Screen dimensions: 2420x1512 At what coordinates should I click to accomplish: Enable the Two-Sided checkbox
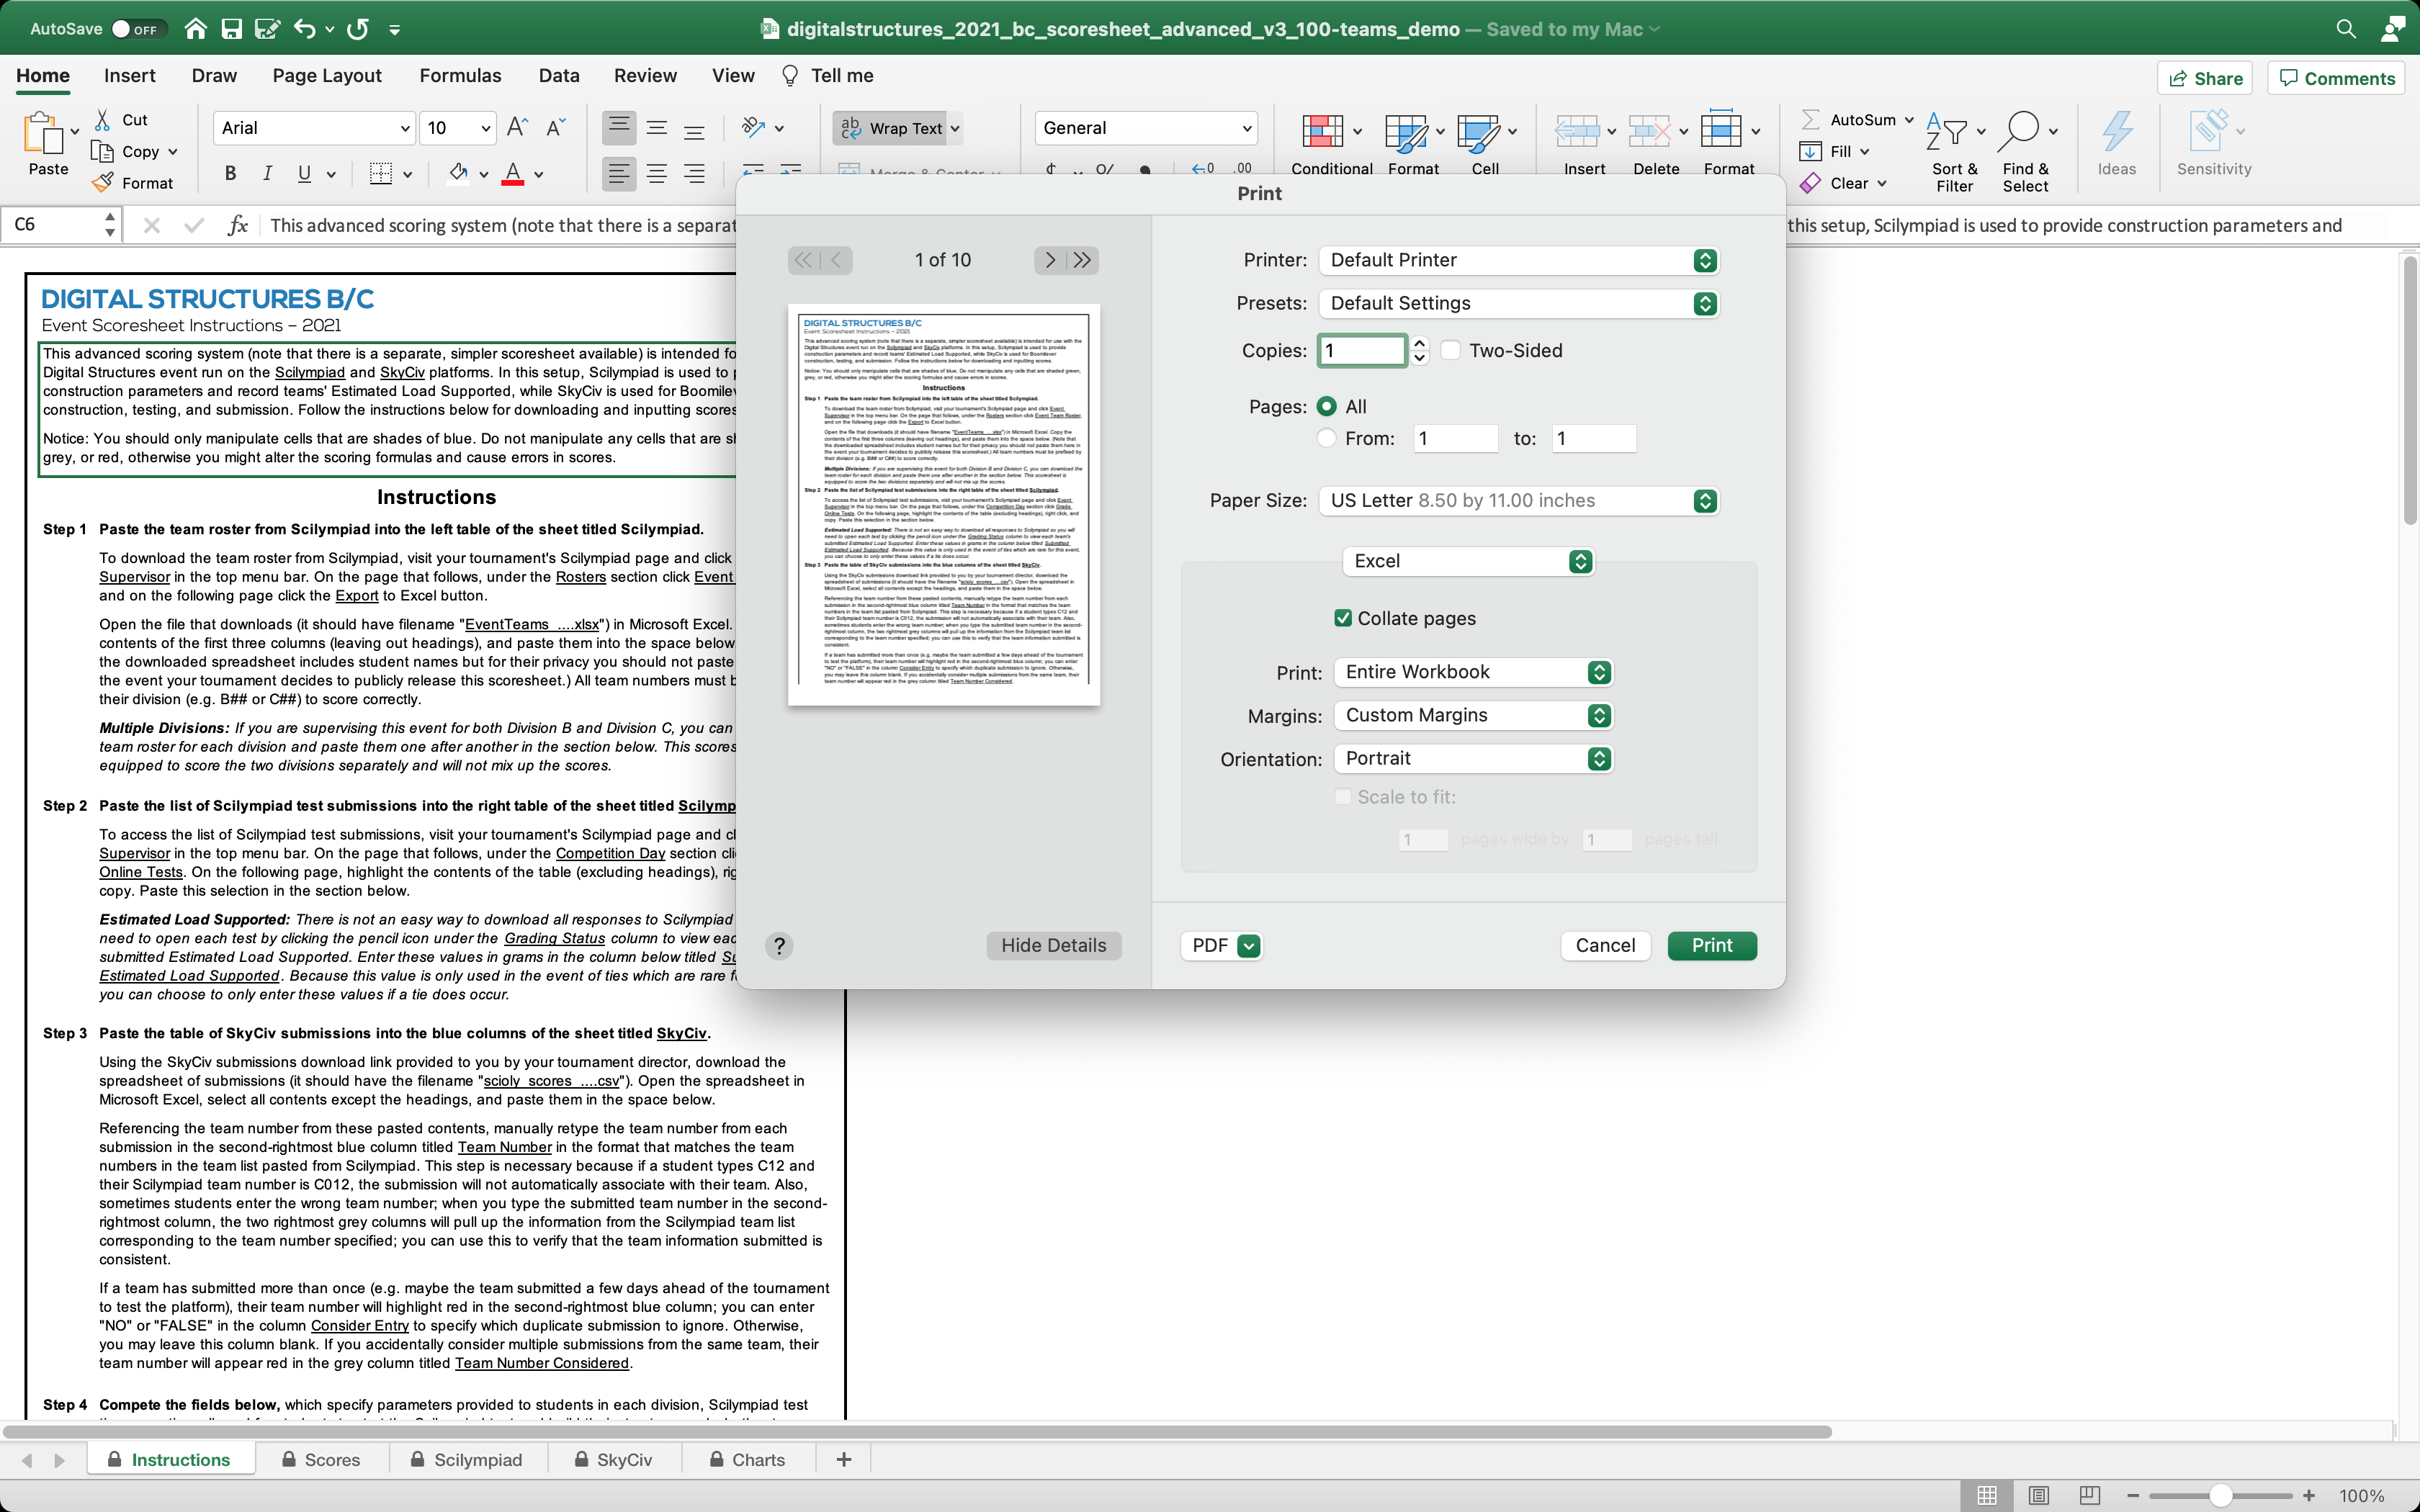(x=1451, y=350)
